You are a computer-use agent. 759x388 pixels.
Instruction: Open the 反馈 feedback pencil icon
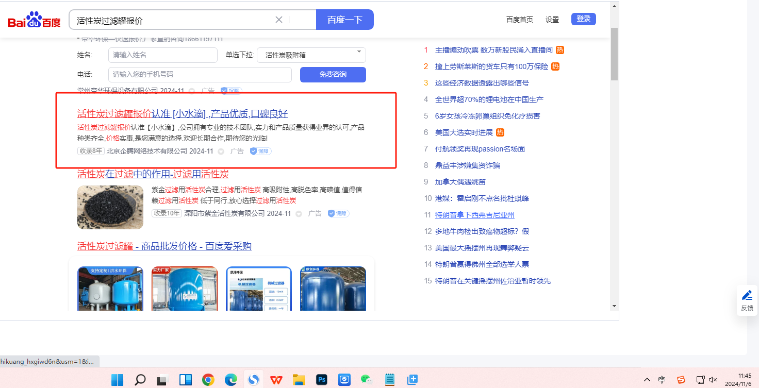point(747,296)
